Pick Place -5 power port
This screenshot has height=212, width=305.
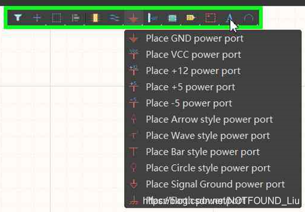(213, 103)
